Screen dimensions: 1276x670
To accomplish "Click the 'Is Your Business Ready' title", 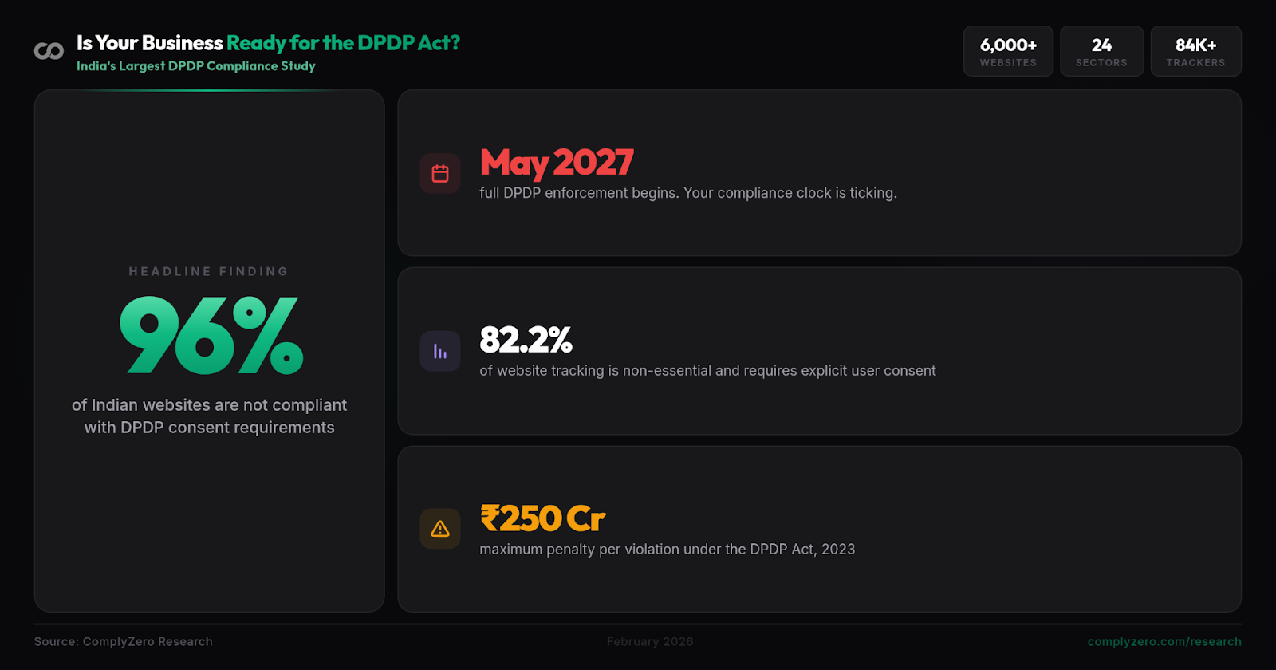I will coord(268,43).
